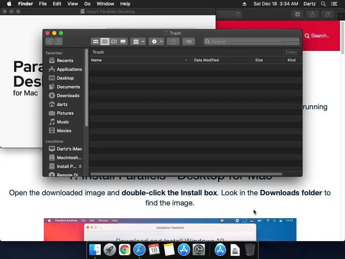Open Spotlight search in the menu bar
The image size is (345, 259).
click(x=323, y=4)
